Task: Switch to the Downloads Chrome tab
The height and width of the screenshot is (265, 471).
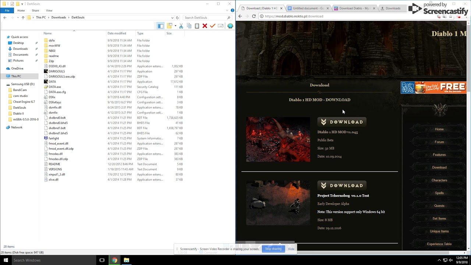Action: click(393, 8)
